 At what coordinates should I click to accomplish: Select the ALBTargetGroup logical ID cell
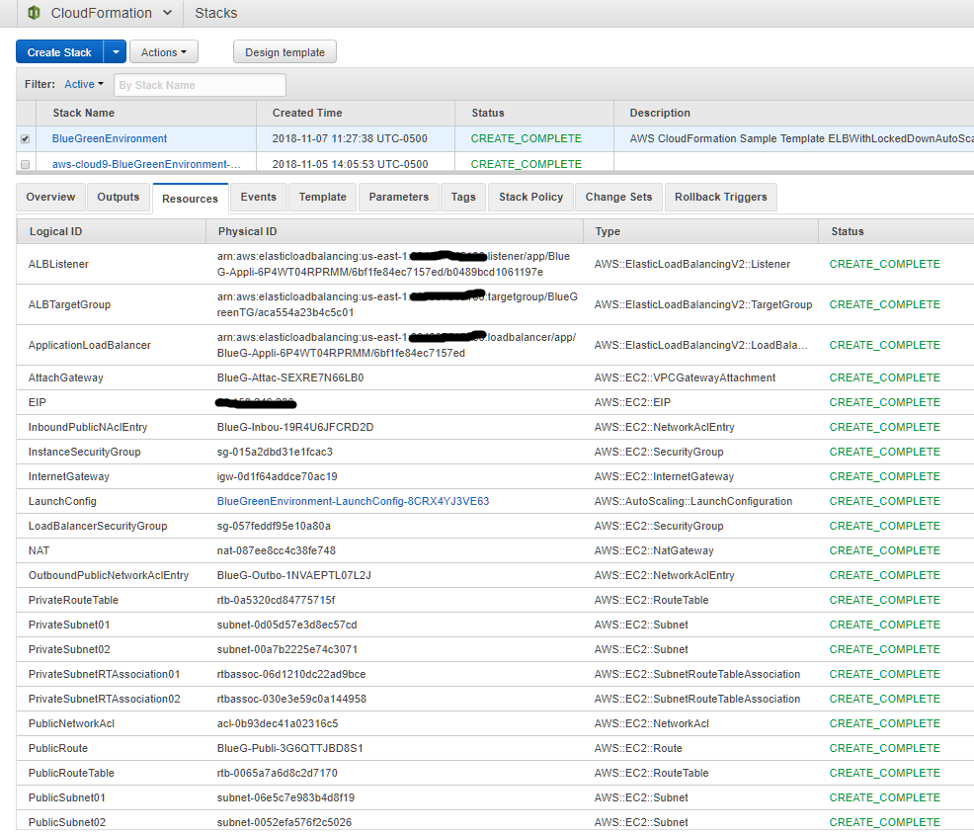point(69,304)
